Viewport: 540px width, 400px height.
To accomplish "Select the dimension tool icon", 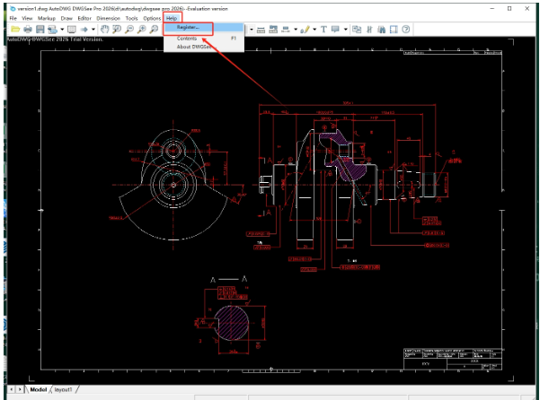I will (x=286, y=30).
